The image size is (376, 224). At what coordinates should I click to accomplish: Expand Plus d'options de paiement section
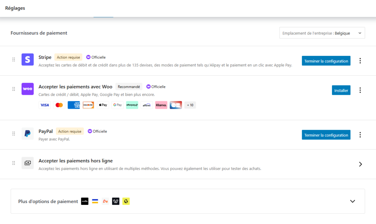pos(352,201)
